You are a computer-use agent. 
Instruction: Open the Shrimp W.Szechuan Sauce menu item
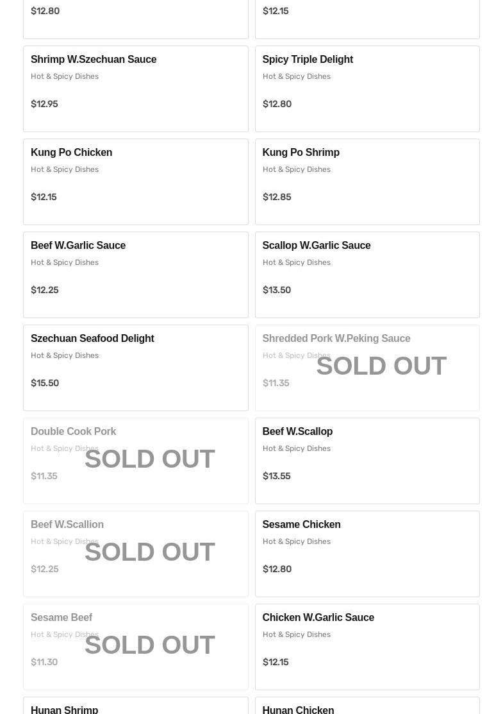point(135,89)
